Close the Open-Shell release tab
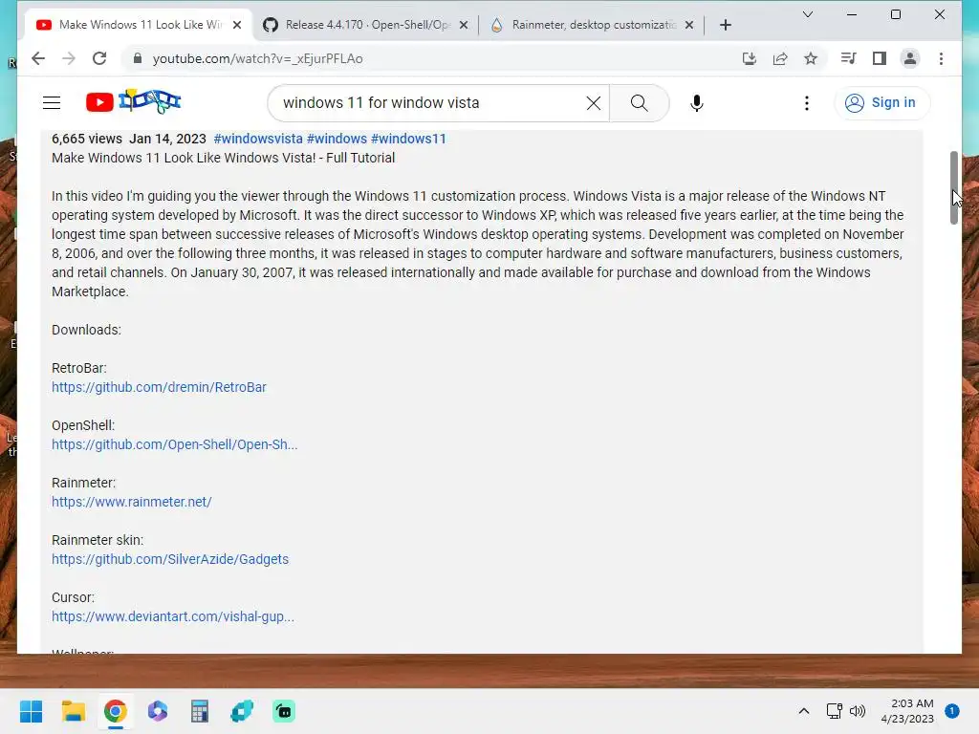The width and height of the screenshot is (979, 734). (x=464, y=25)
